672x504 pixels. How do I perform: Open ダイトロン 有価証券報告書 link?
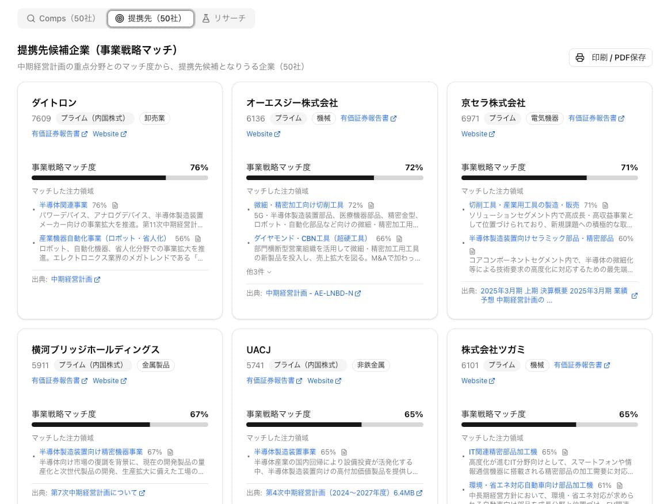tap(60, 133)
